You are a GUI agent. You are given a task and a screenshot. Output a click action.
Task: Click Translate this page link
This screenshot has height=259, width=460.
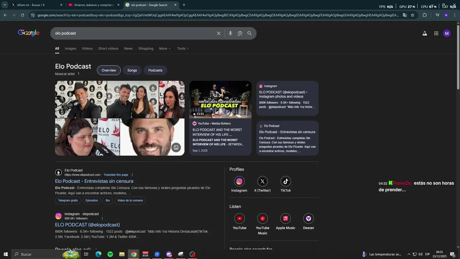(116, 175)
